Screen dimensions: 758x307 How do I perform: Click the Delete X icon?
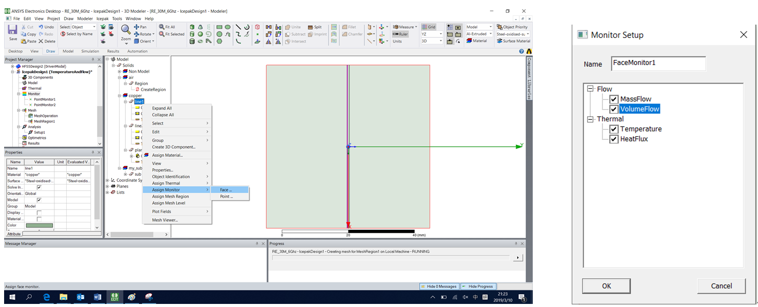(x=41, y=41)
